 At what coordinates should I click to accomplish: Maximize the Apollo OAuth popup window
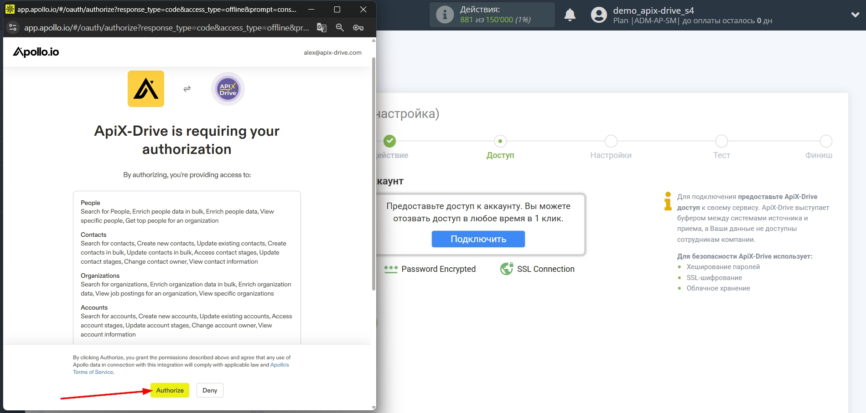(337, 9)
